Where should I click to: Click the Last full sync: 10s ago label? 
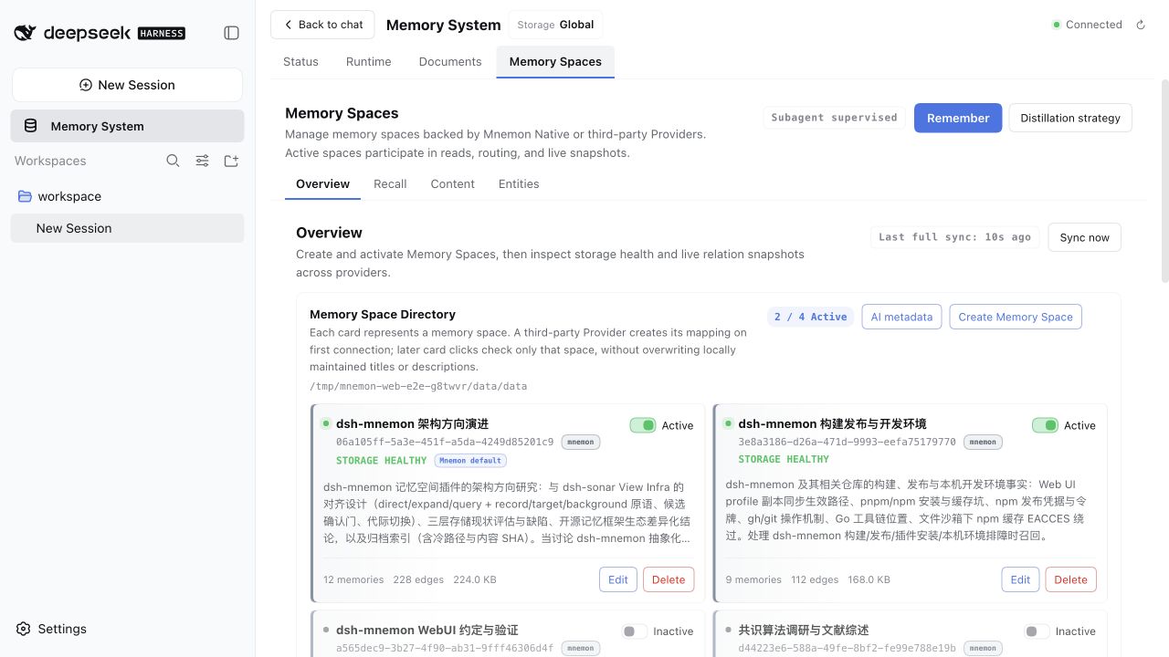coord(954,237)
